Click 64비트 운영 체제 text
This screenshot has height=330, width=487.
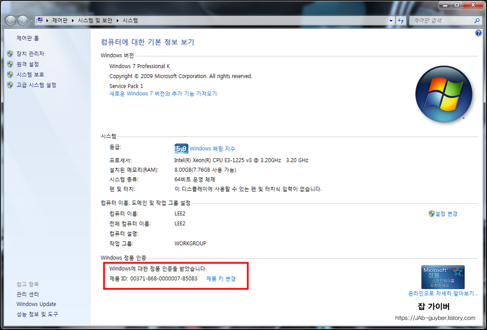click(x=195, y=180)
